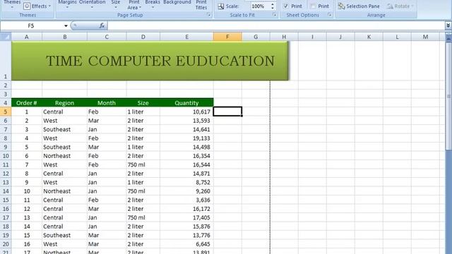The height and width of the screenshot is (254, 452).
Task: Click the vertical scrollbar thumb
Action: coord(448,97)
